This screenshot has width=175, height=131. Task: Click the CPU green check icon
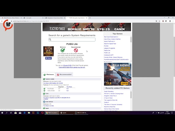[44, 94]
